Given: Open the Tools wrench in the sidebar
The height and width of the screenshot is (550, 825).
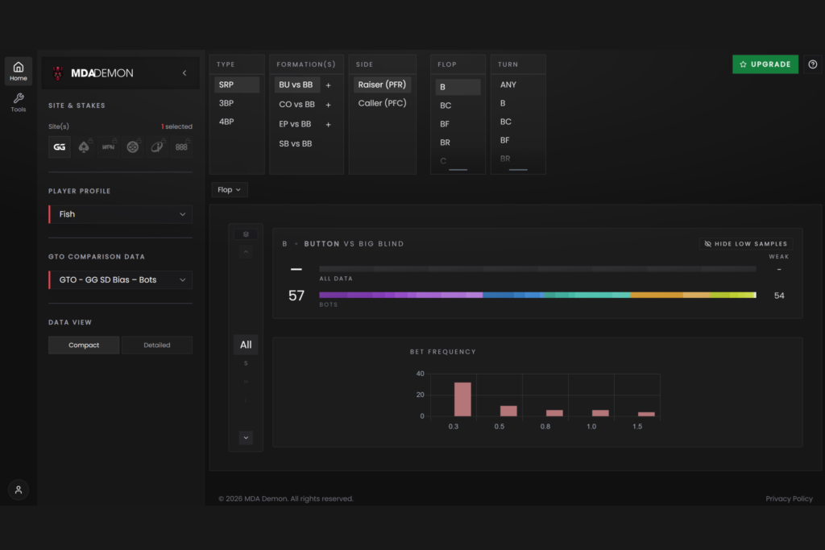Looking at the screenshot, I should (19, 102).
